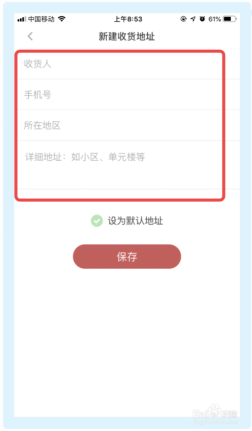Toggle the green default address checkmark
The height and width of the screenshot is (431, 252).
[x=97, y=221]
